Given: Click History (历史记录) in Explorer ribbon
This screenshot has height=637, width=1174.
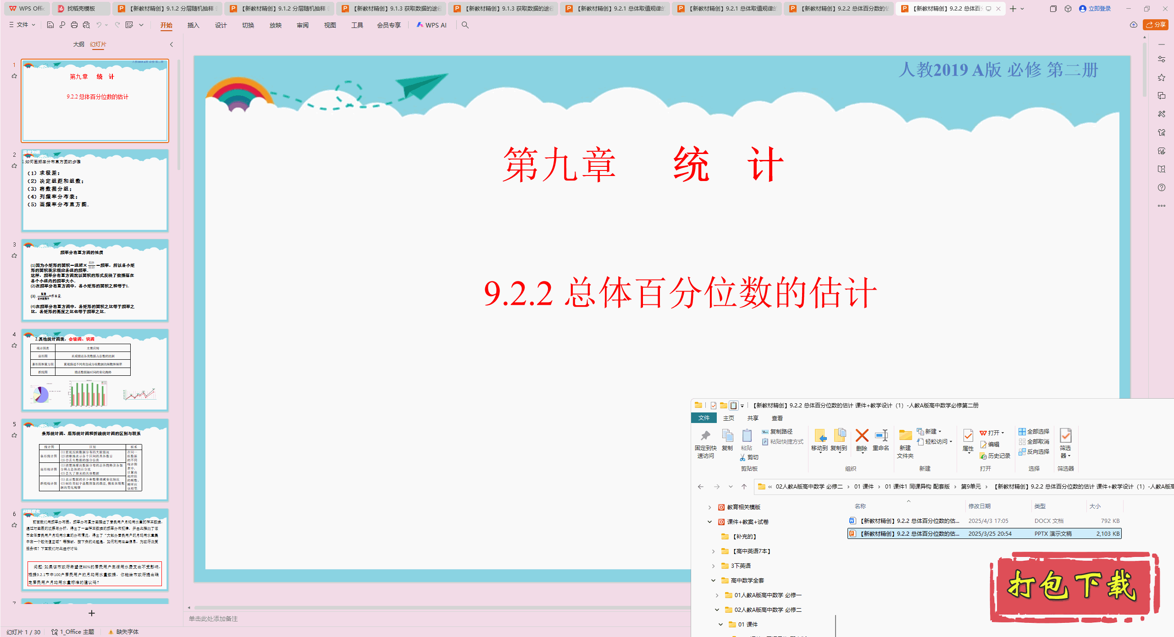Looking at the screenshot, I should [x=995, y=456].
